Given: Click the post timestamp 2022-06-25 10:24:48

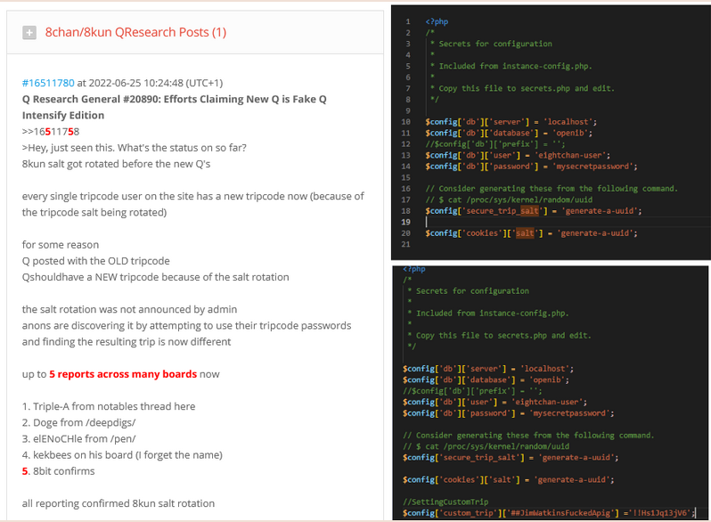Looking at the screenshot, I should [x=136, y=83].
